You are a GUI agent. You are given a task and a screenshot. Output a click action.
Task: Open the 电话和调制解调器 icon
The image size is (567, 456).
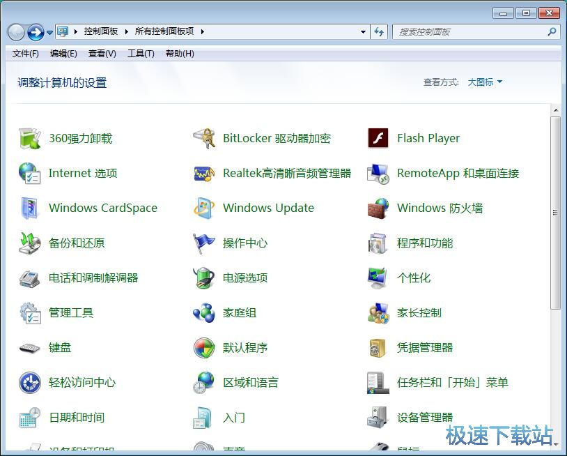pos(30,278)
